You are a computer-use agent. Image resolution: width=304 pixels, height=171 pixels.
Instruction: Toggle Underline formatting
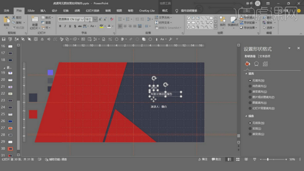point(70,26)
